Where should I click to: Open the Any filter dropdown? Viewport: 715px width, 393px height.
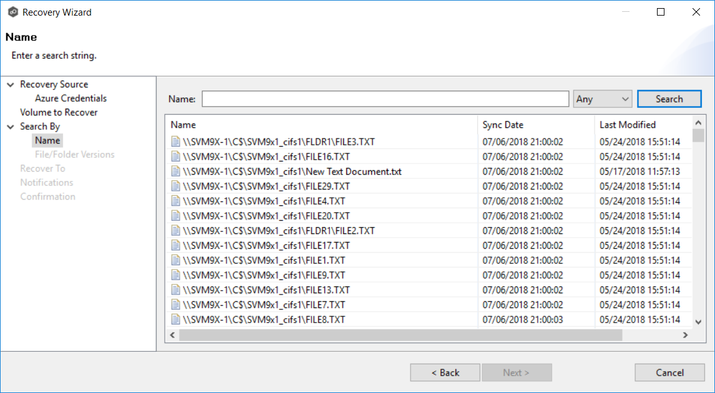602,99
